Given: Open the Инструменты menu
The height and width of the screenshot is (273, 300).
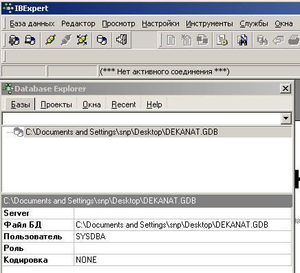Looking at the screenshot, I should click(x=209, y=23).
